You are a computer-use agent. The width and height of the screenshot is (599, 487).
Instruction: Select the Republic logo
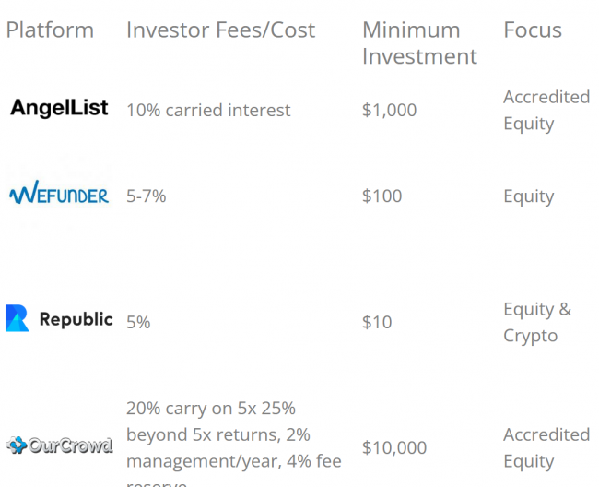coord(59,318)
